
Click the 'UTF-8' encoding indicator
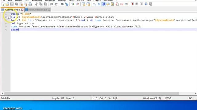pos(168,98)
